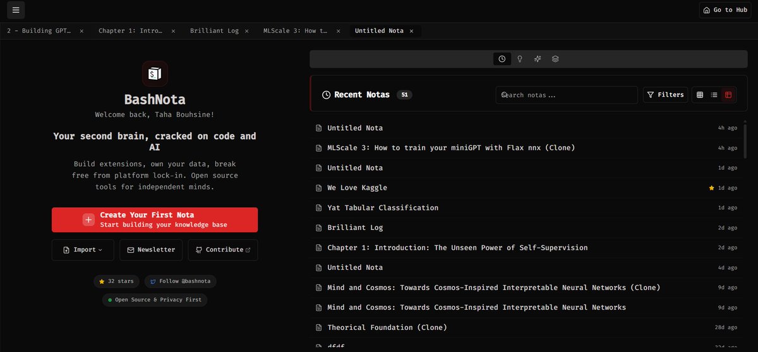Switch to grid view layout
Screen dimensions: 758x352
click(700, 95)
